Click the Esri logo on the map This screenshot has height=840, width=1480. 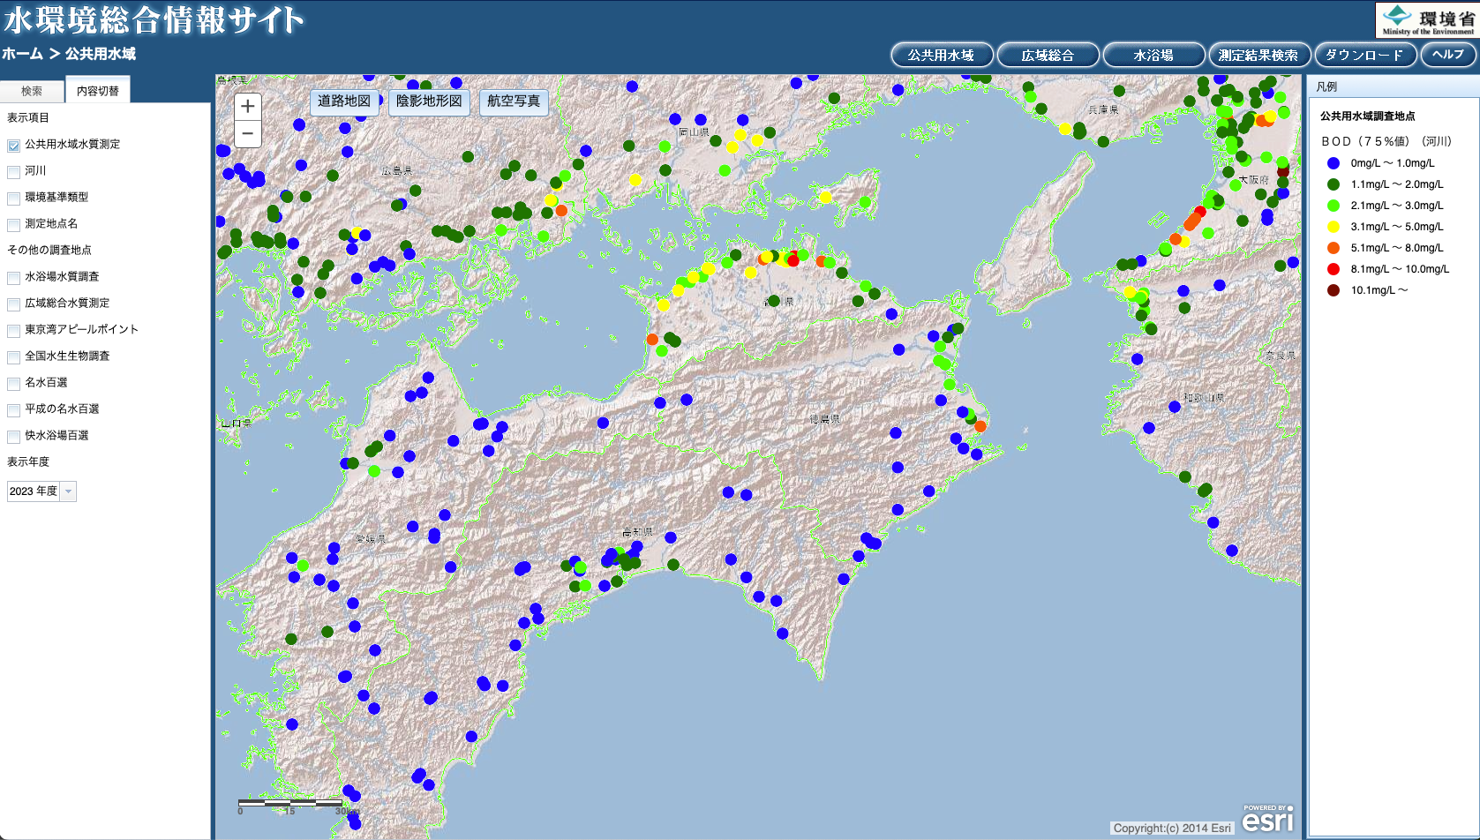(1267, 820)
